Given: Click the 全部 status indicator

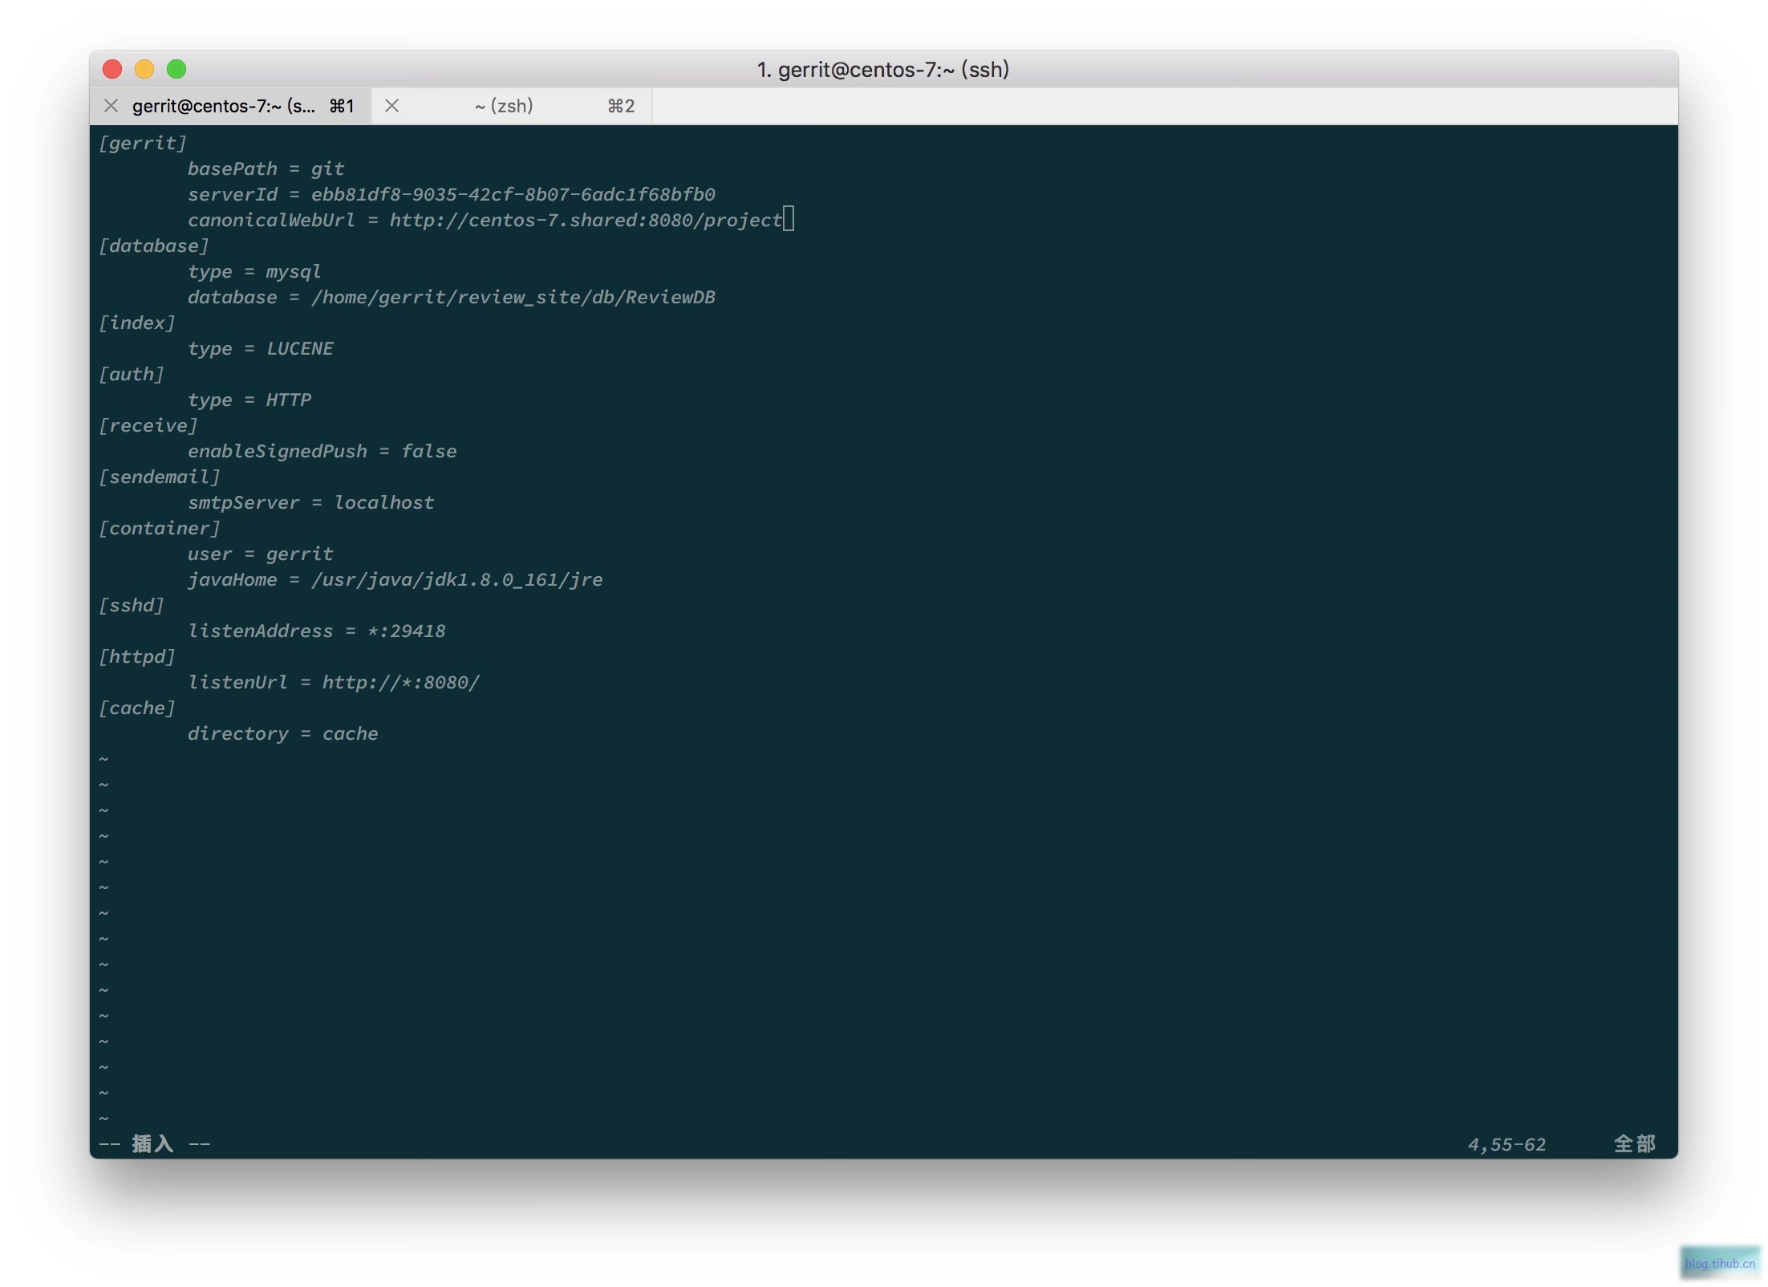Looking at the screenshot, I should (1635, 1144).
